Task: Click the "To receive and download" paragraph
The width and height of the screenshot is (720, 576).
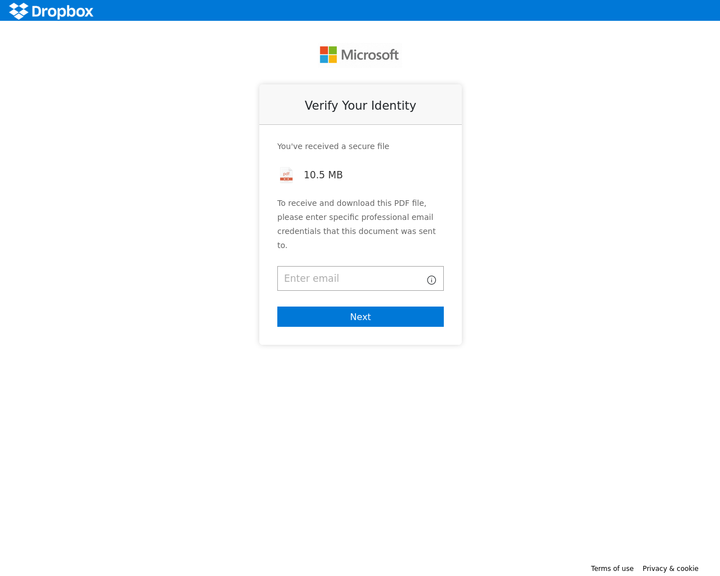Action: coord(357,224)
